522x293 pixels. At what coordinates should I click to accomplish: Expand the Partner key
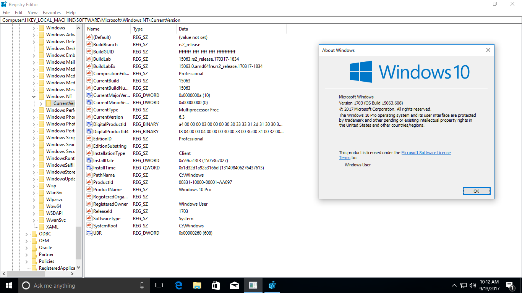coord(27,254)
